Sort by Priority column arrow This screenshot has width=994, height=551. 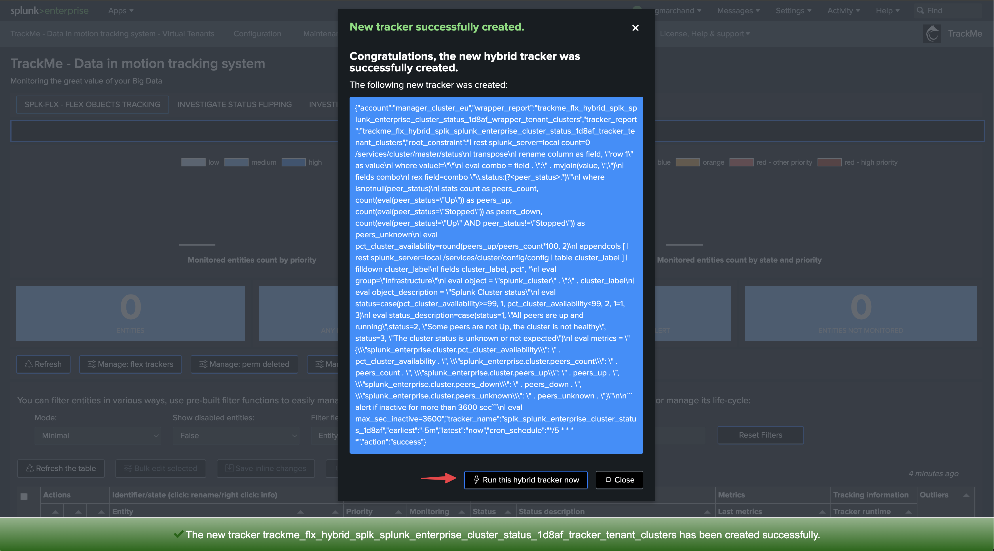tap(399, 512)
